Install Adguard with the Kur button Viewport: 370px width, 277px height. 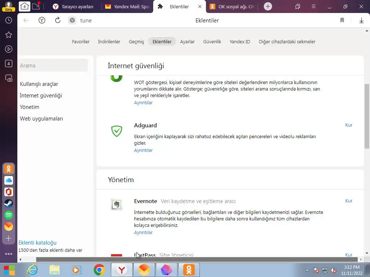pyautogui.click(x=349, y=125)
